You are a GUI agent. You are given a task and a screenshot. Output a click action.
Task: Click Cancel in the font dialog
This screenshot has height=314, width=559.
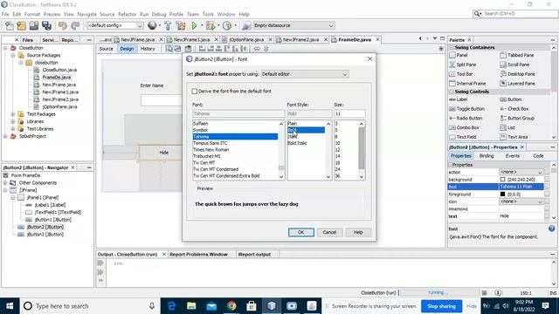tap(329, 233)
